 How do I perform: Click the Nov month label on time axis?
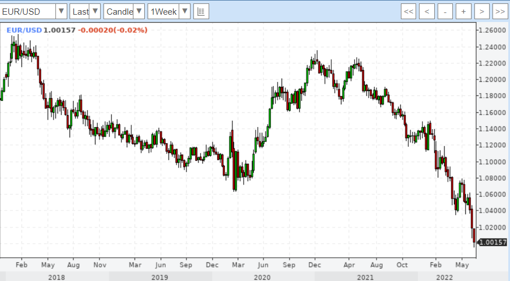pyautogui.click(x=100, y=265)
